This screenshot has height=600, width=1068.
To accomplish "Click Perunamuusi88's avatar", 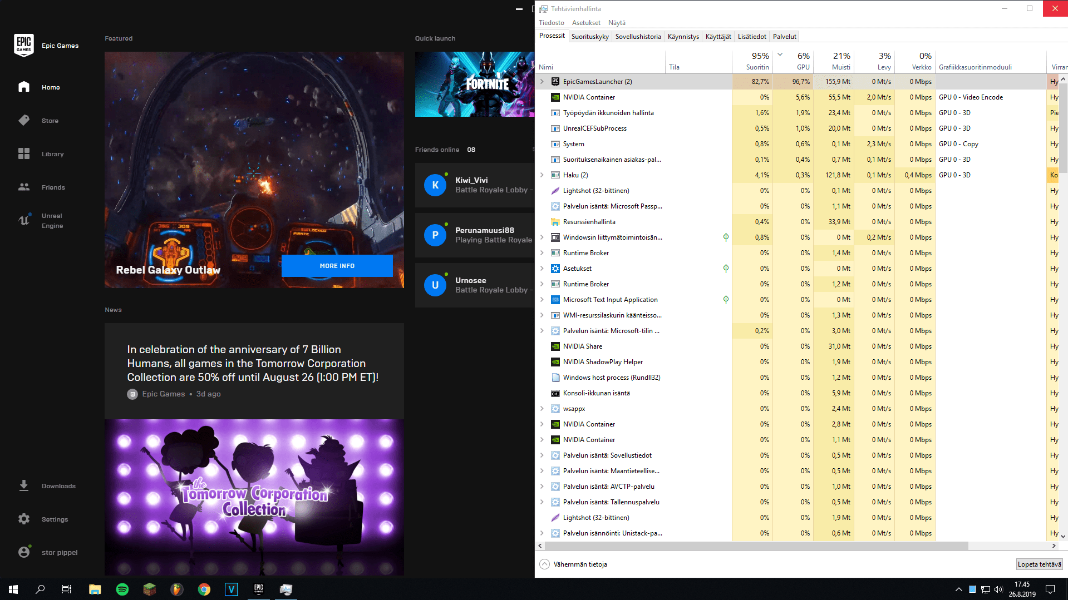I will click(435, 235).
